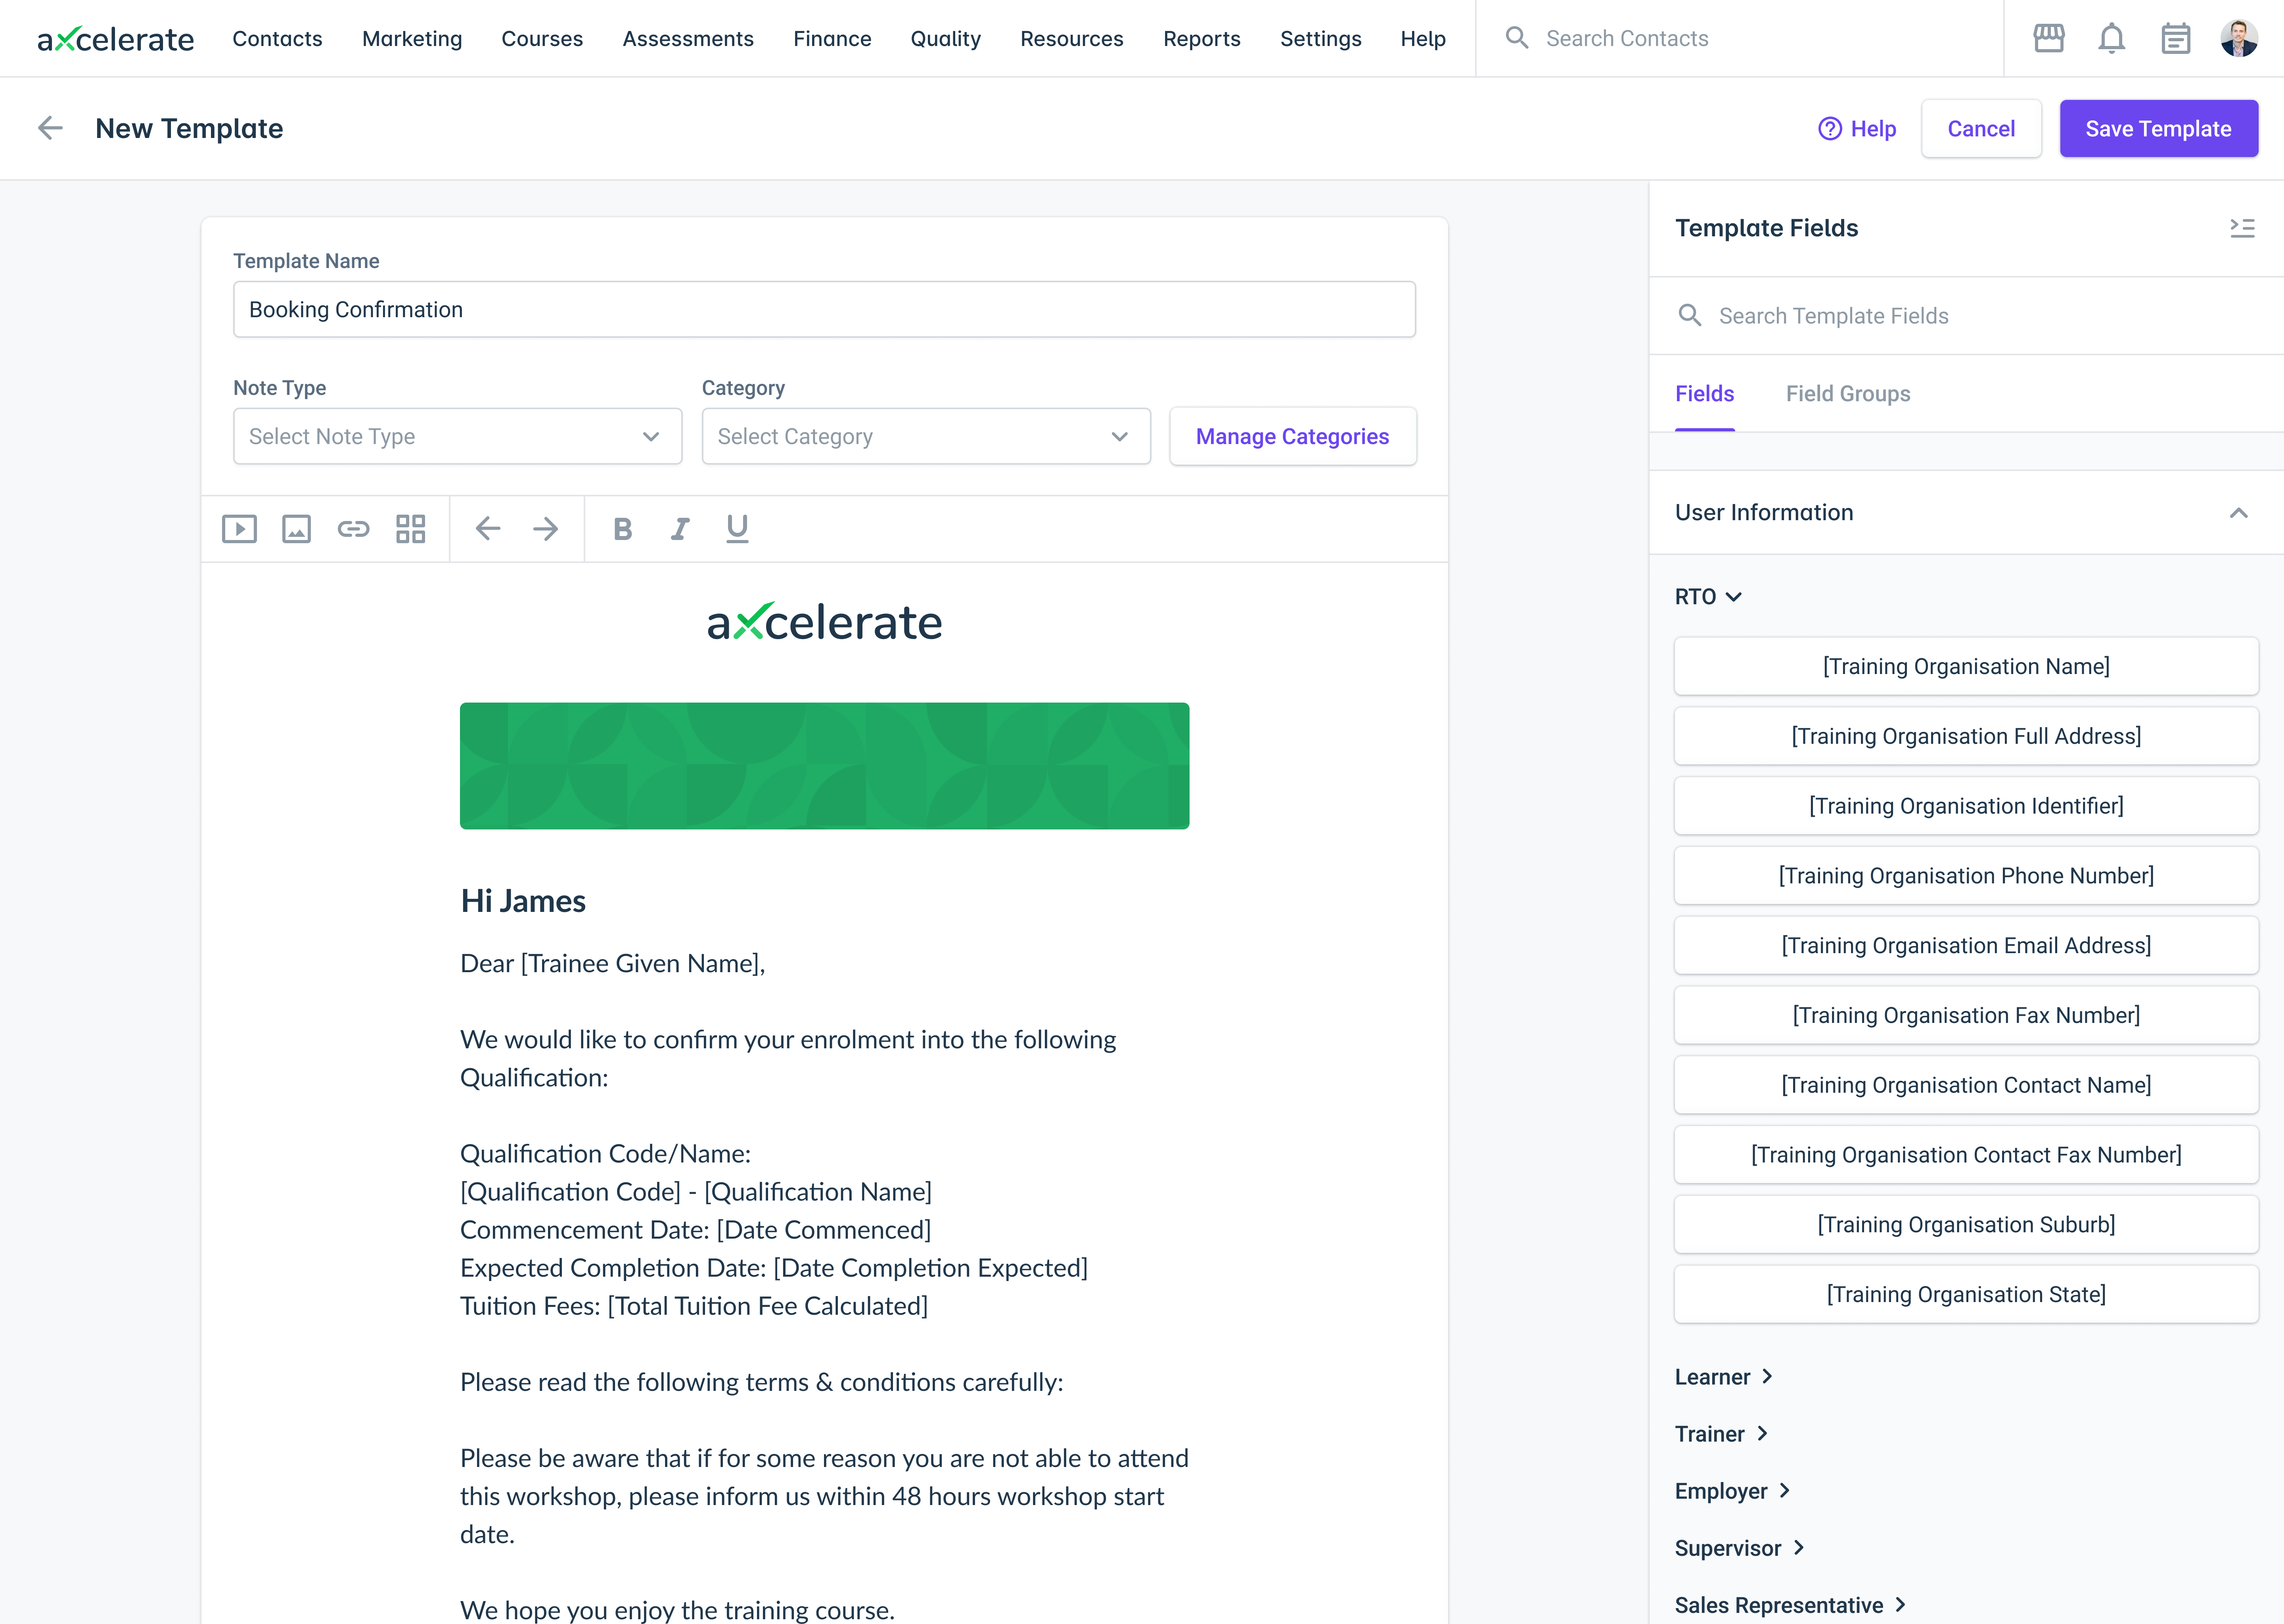Insert an image into the email body
Viewport: 2284px width, 1624px height.
click(296, 528)
